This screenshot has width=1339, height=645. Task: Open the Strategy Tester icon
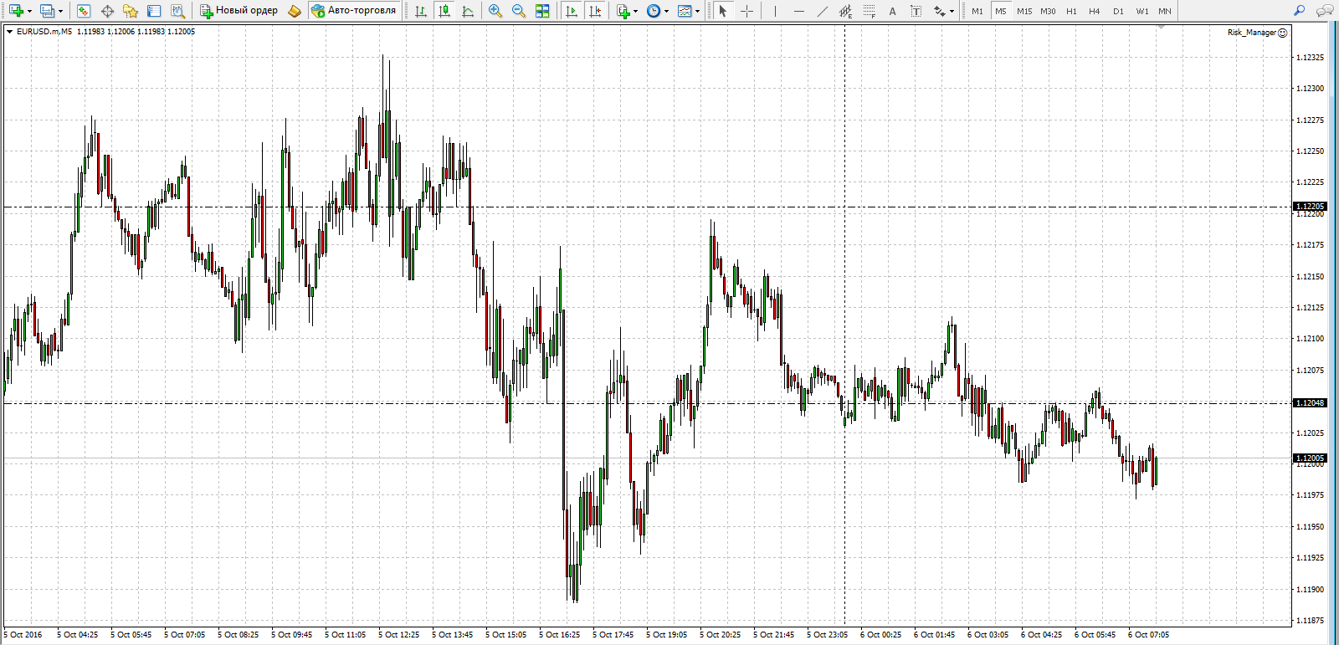pos(177,11)
